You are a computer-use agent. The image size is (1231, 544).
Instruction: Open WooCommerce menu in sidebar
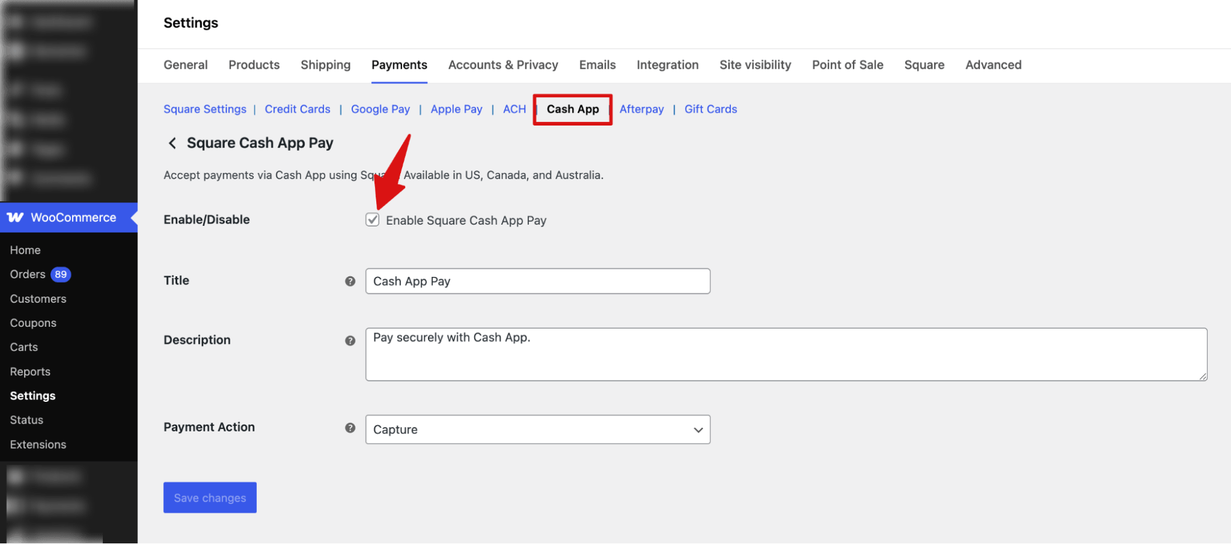pyautogui.click(x=69, y=217)
